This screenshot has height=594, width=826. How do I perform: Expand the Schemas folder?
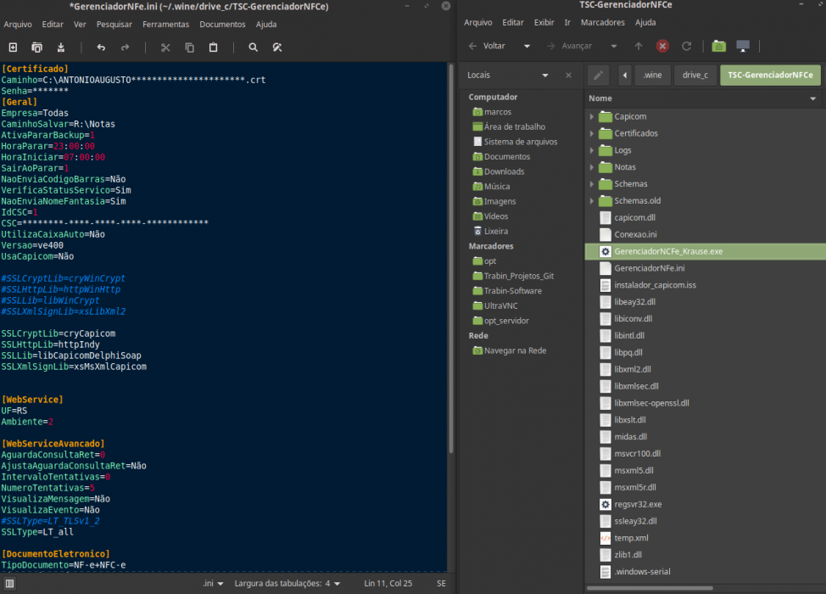click(x=592, y=184)
